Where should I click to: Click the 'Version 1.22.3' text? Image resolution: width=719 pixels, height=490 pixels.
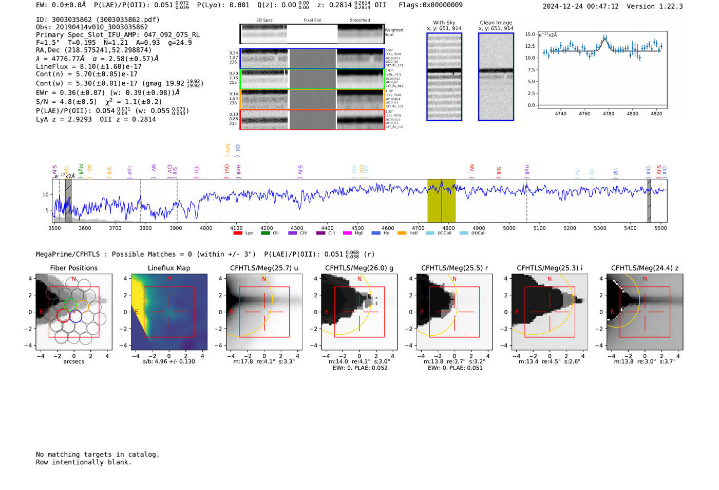[655, 6]
